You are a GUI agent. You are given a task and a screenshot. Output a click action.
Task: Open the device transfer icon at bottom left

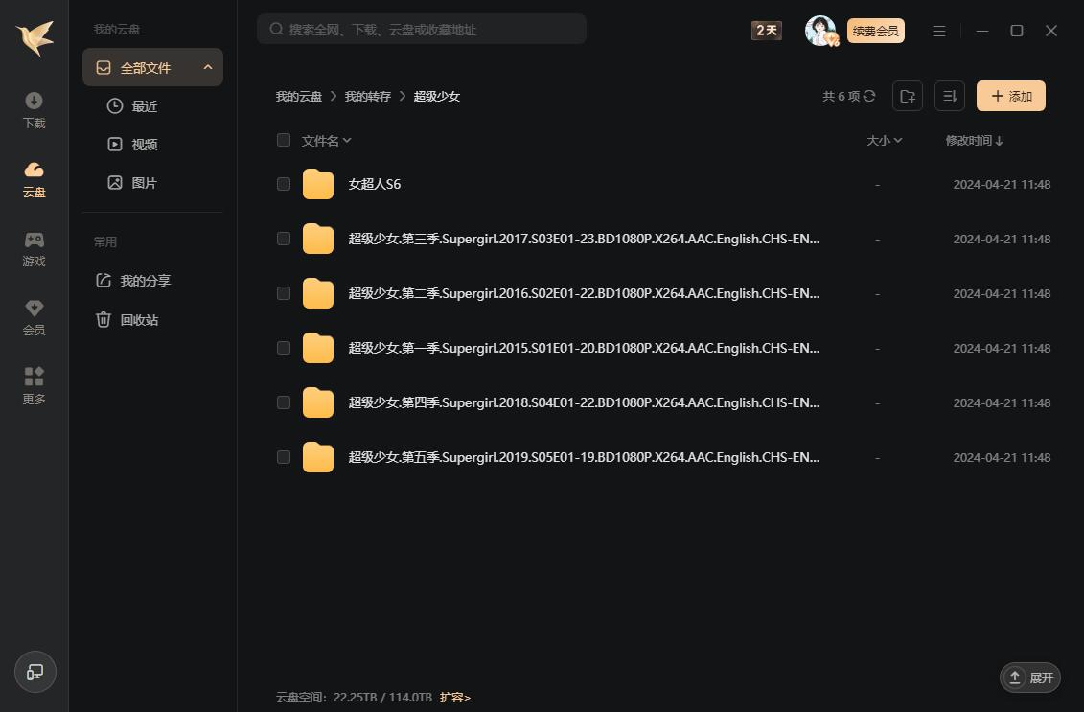35,672
